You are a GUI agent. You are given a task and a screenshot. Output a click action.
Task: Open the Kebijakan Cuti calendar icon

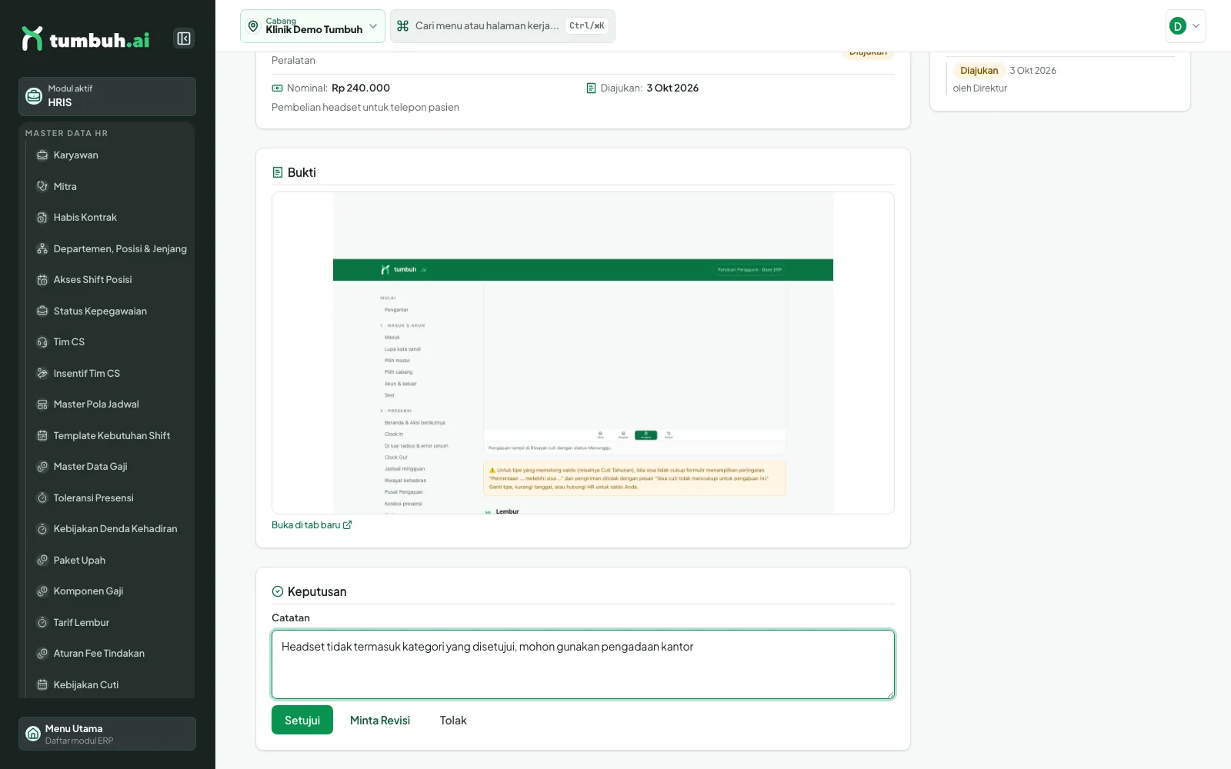pos(42,685)
